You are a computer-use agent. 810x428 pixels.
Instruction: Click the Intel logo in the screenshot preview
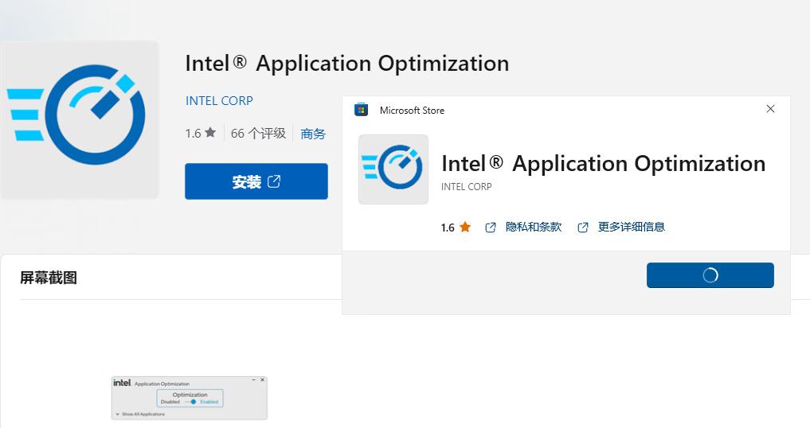point(121,383)
